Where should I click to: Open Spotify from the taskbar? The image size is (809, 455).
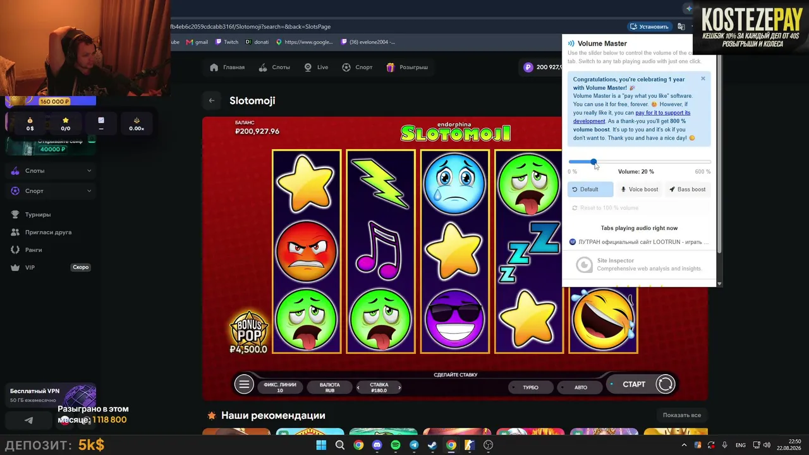(396, 445)
